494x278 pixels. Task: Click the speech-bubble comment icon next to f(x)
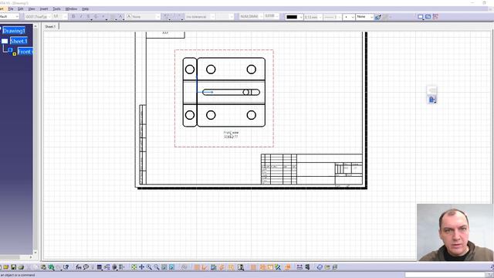pyautogui.click(x=86, y=267)
